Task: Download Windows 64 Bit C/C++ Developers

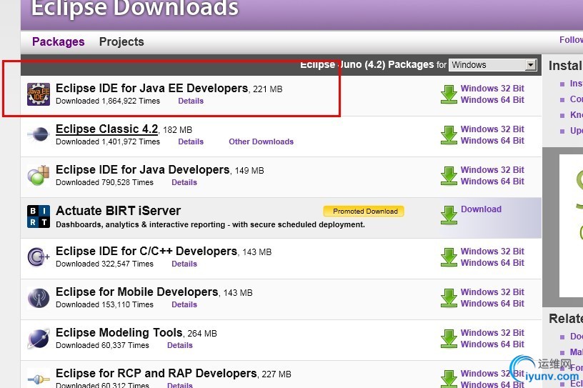Action: [x=492, y=263]
